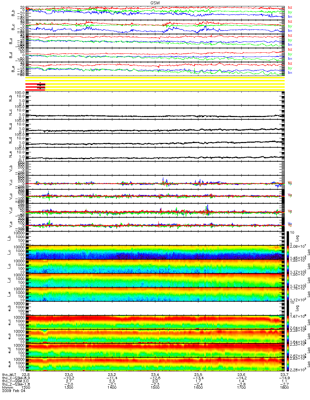Click the bx legend label of B_e panel
Image resolution: width=310 pixels, height=400 pixels.
[x=290, y=72]
